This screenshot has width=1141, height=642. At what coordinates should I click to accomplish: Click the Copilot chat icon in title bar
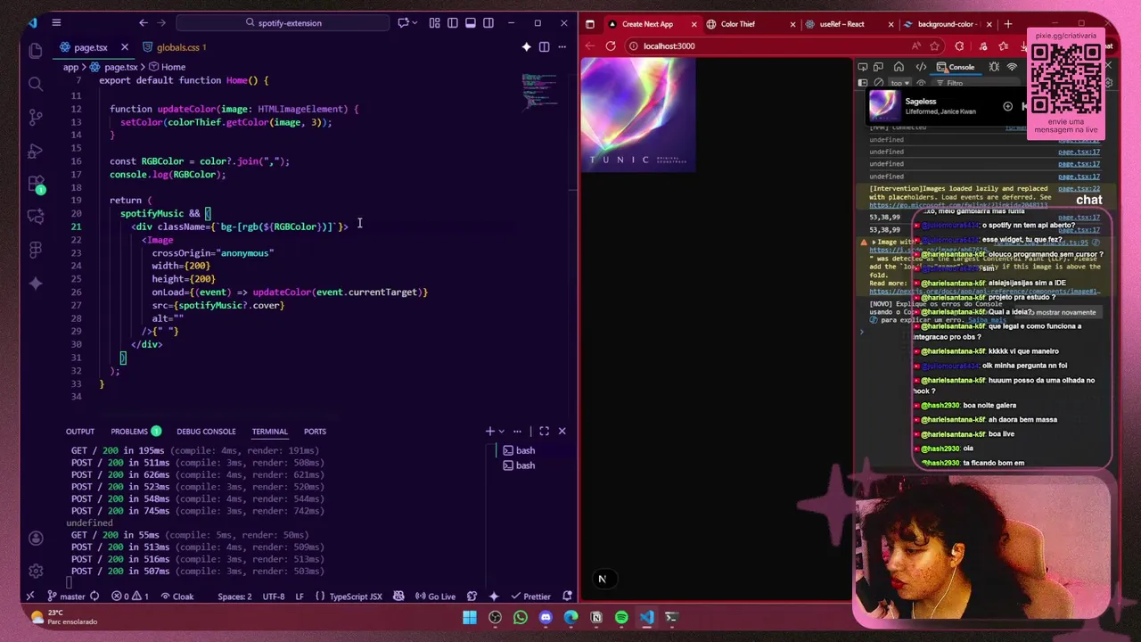[x=403, y=23]
